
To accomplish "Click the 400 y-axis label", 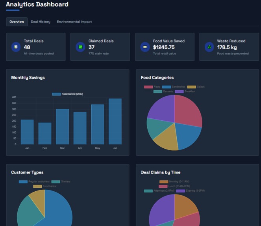I will click(x=14, y=97).
